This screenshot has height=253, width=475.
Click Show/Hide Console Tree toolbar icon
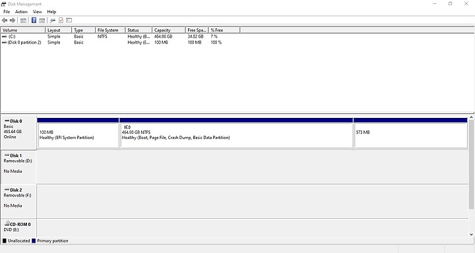tap(23, 20)
